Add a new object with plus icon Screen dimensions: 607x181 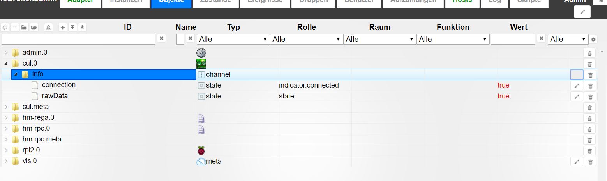tap(63, 27)
